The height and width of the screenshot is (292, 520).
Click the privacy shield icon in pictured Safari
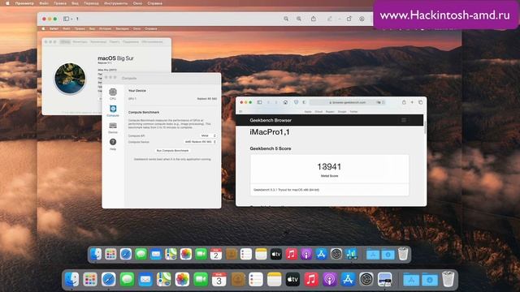(x=296, y=102)
